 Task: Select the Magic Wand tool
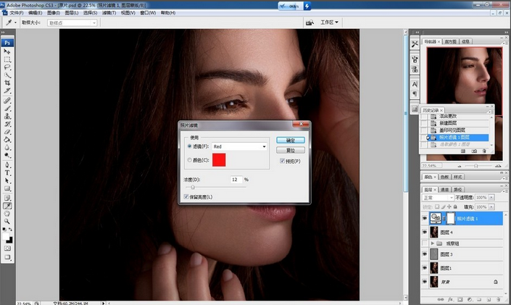click(7, 75)
